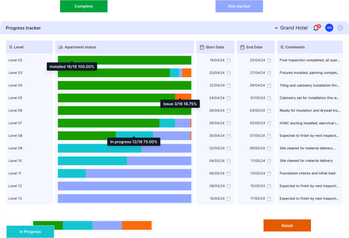Open the 'HVAC ducting installed' comment

click(309, 123)
